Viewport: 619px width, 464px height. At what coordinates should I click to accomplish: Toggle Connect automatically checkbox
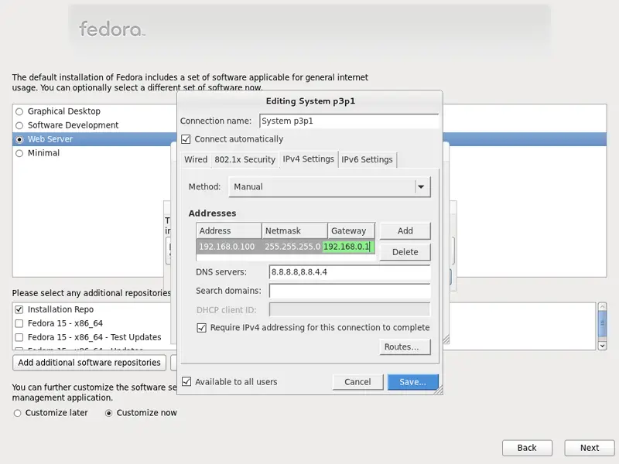tap(186, 139)
